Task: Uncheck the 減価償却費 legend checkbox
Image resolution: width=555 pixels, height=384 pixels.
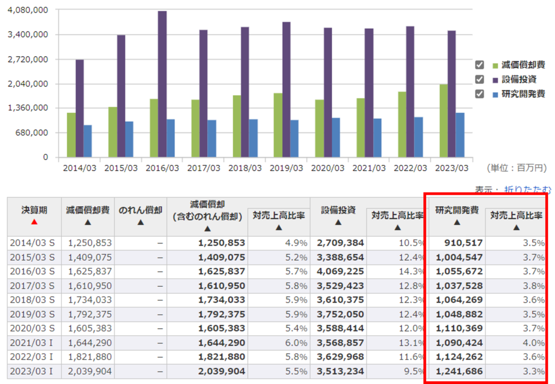Action: click(479, 65)
